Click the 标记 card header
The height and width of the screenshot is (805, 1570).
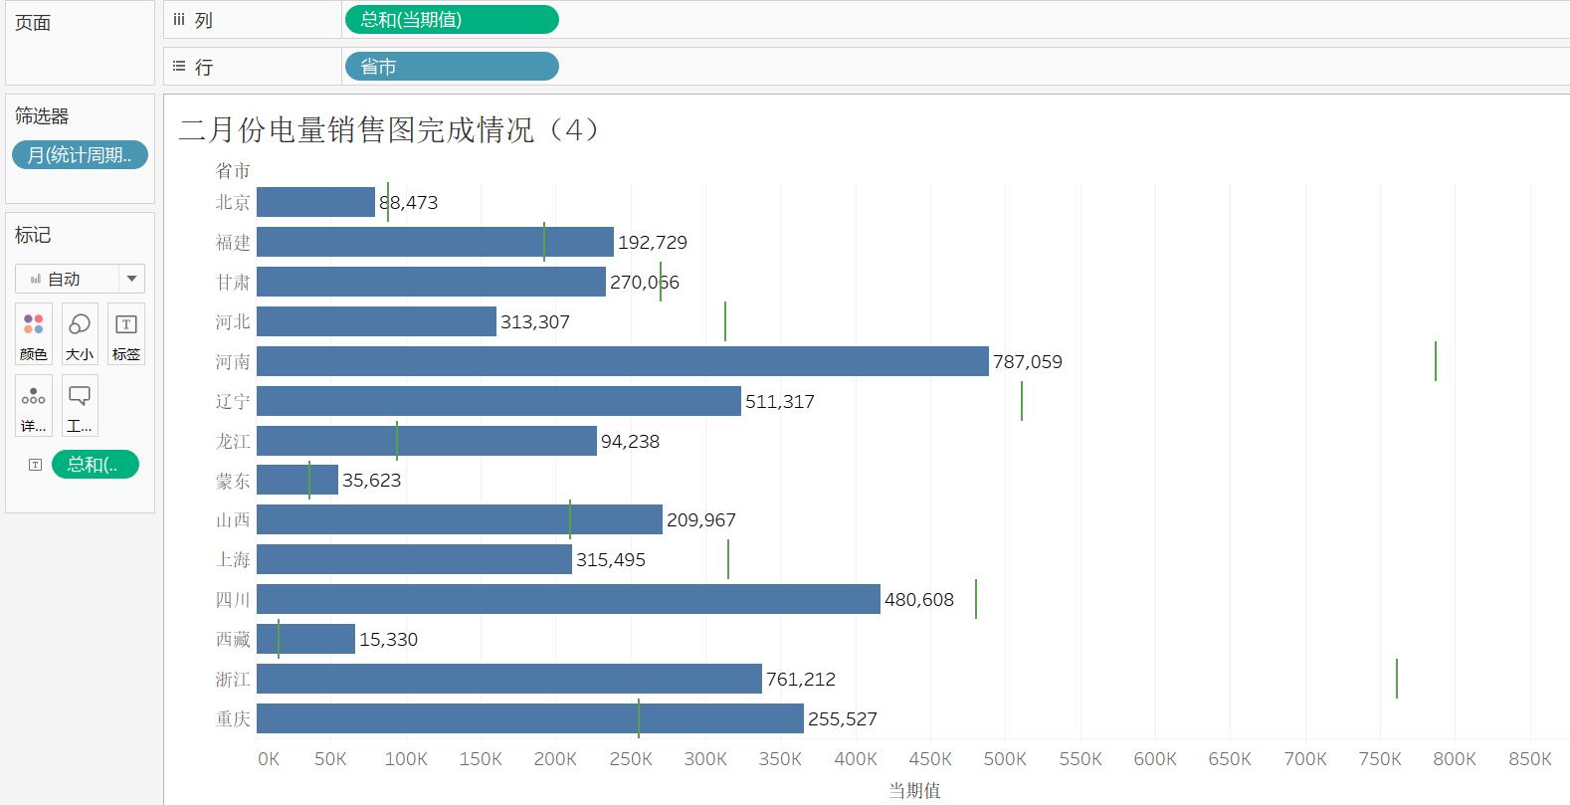tap(33, 235)
